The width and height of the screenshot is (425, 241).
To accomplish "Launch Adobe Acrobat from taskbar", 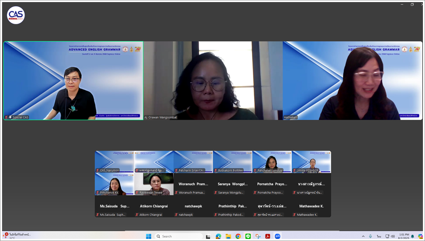I will pos(268,236).
